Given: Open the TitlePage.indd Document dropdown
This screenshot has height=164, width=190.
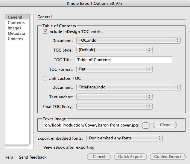Looking at the screenshot, I should coord(128,87).
